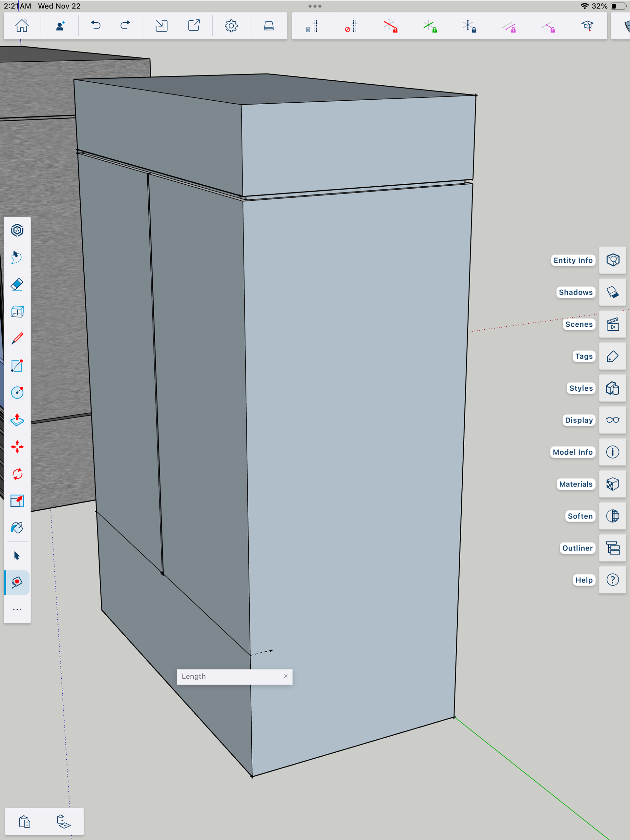Go to Home screen
The image size is (630, 840).
(22, 26)
